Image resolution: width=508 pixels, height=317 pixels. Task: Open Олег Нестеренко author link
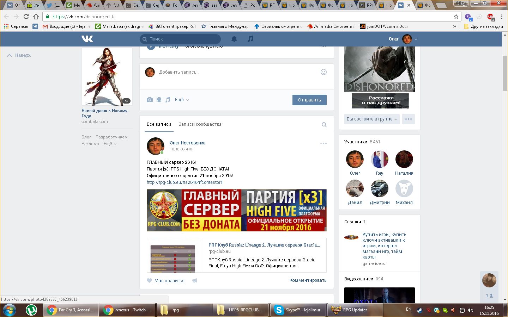point(187,143)
